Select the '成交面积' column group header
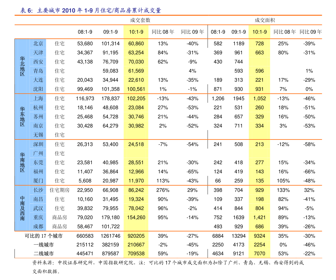This screenshot has height=280, width=336. (265, 20)
